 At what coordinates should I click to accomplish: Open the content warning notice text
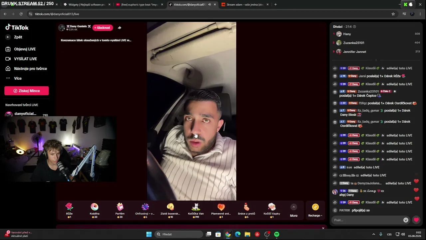[96, 40]
